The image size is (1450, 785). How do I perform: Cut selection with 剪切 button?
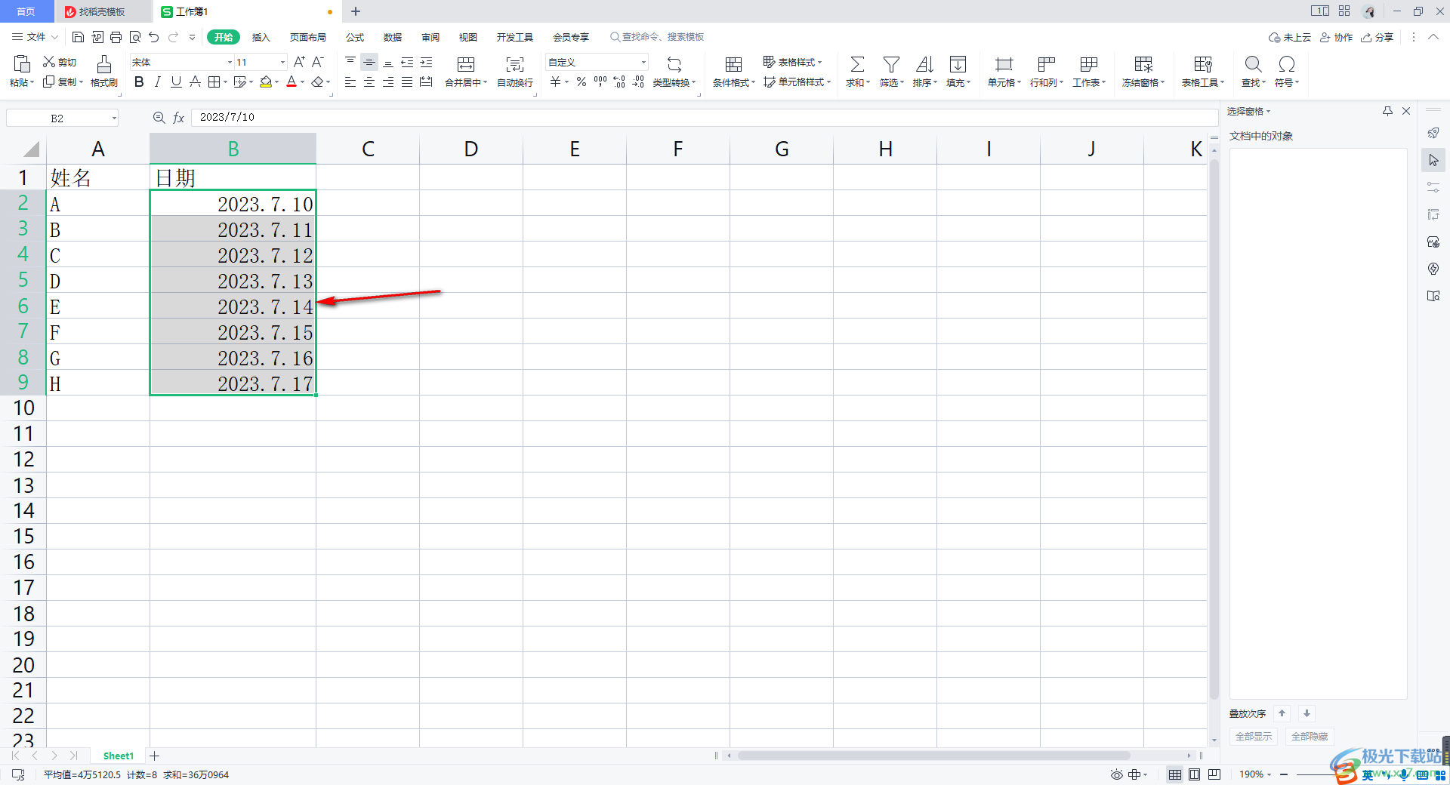coord(60,62)
